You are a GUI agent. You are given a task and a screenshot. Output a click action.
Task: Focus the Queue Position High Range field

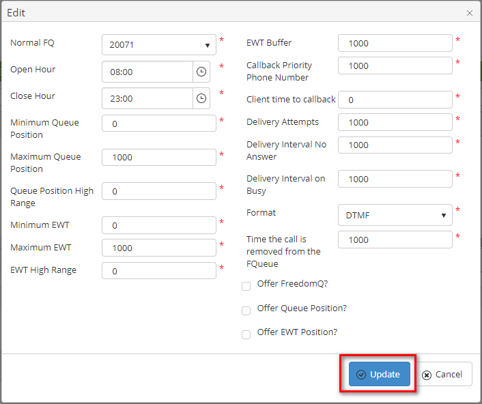pos(158,191)
